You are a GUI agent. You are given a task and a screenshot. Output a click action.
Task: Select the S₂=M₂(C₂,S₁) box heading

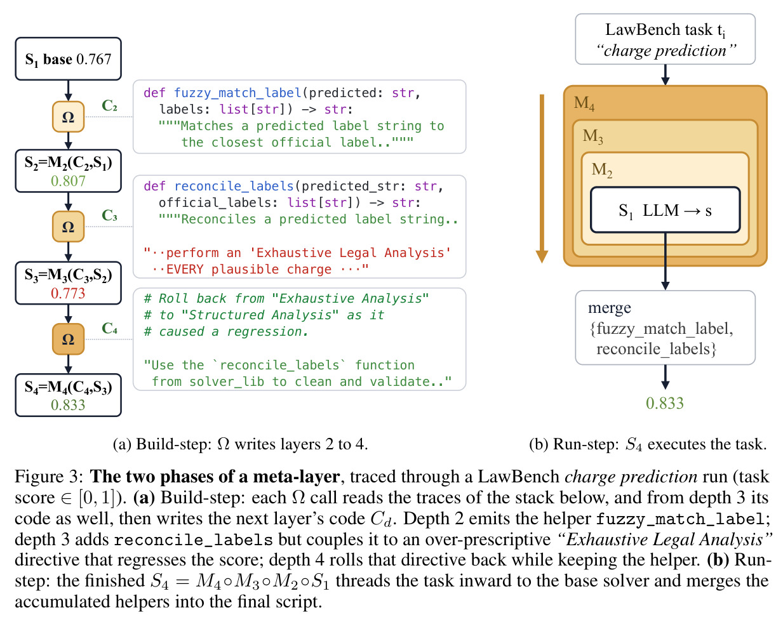[x=68, y=163]
